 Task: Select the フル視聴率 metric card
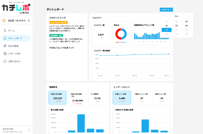point(97,98)
